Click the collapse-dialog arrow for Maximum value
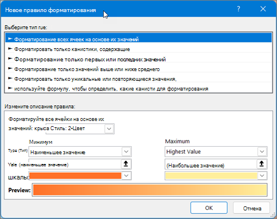277x219 pixels. (262, 164)
